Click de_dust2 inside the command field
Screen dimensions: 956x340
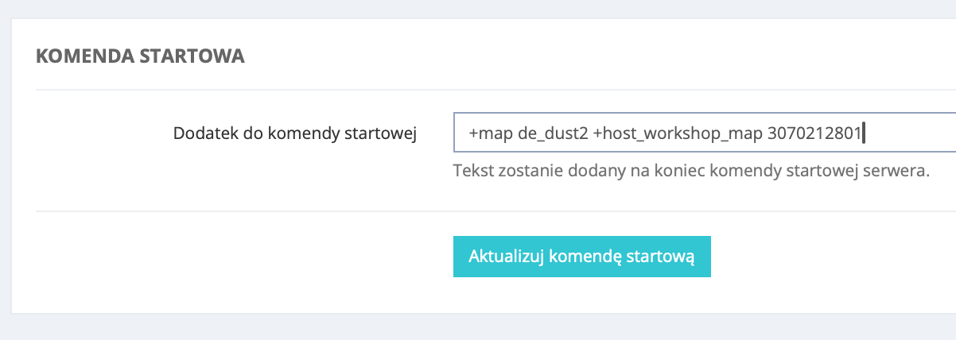click(x=553, y=133)
